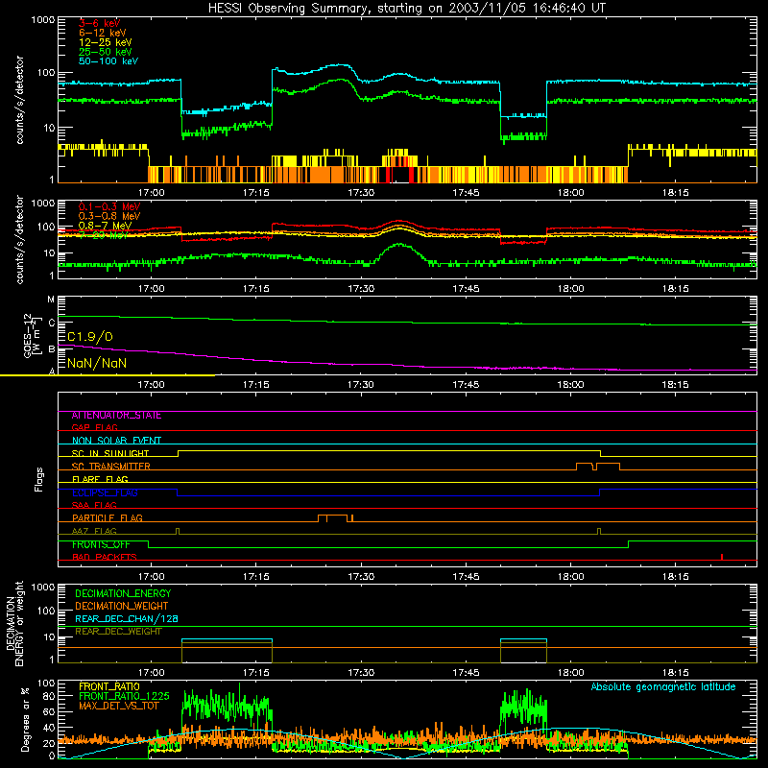Click the DECIMATION ENERGY or weight axis title
Screen dimensions: 768x768
(15, 623)
